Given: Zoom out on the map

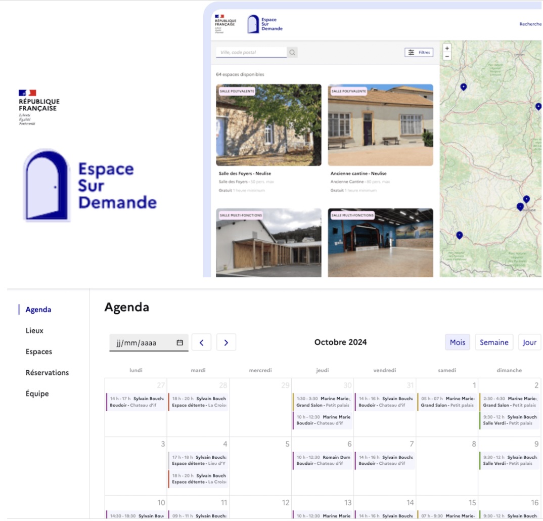Looking at the screenshot, I should click(447, 57).
